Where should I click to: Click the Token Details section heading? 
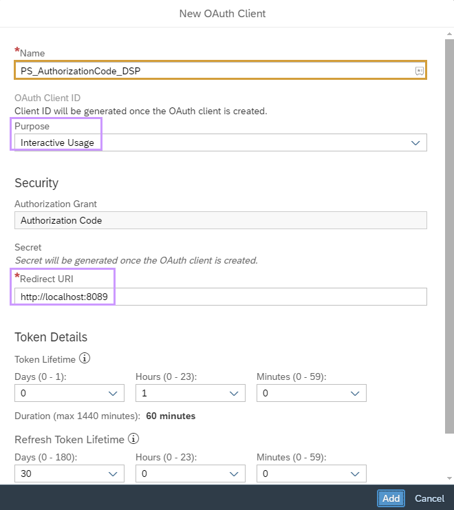point(51,337)
